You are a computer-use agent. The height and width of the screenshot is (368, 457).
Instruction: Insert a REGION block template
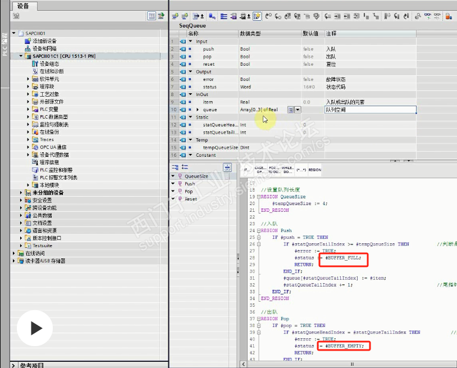[314, 170]
